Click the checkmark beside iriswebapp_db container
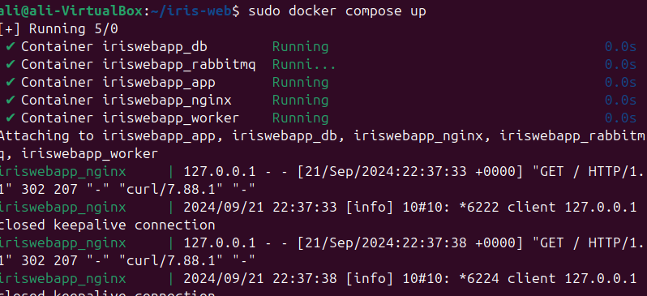647x296 pixels. [11, 47]
